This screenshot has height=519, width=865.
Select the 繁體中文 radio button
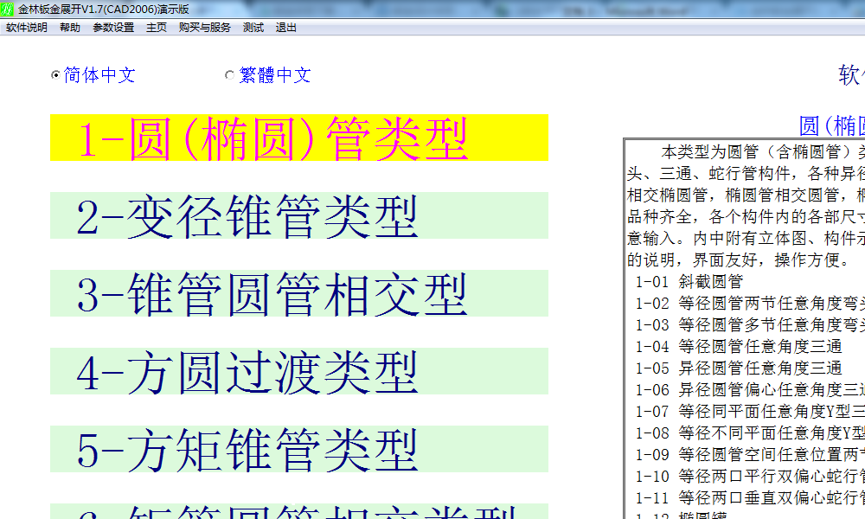click(x=229, y=75)
